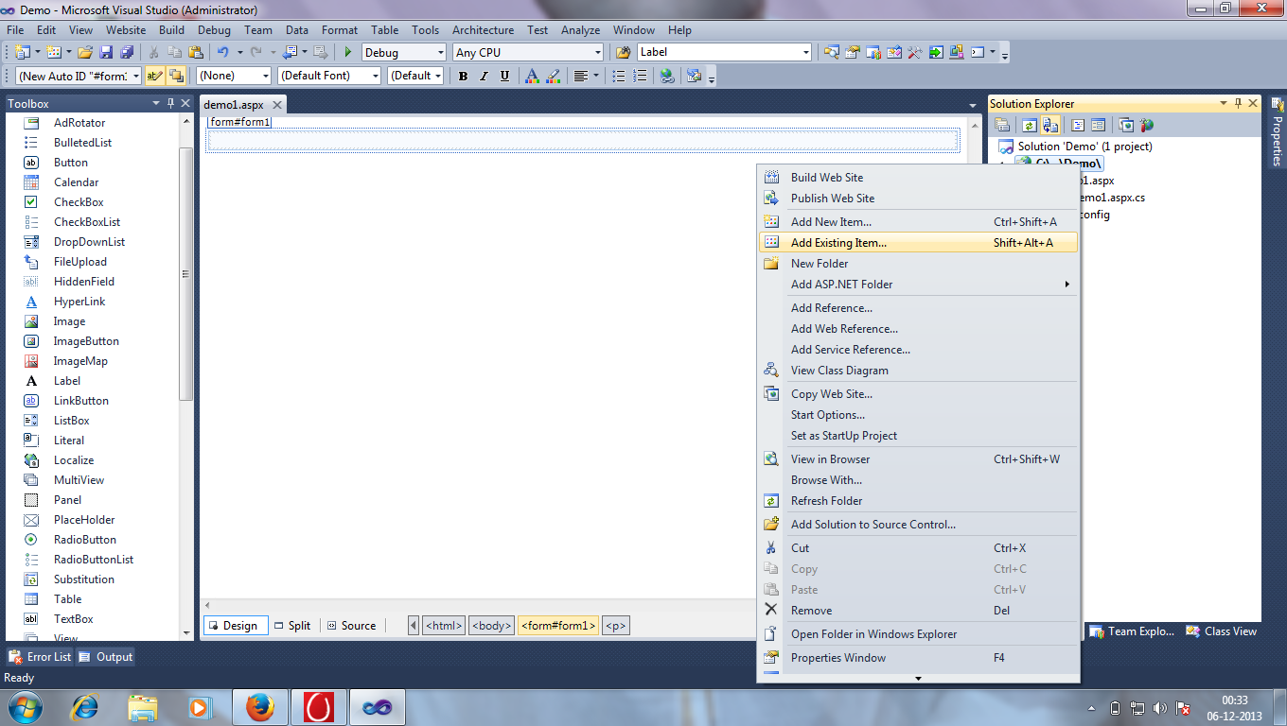Click the Undo arrow icon
This screenshot has height=726, width=1287.
point(223,53)
